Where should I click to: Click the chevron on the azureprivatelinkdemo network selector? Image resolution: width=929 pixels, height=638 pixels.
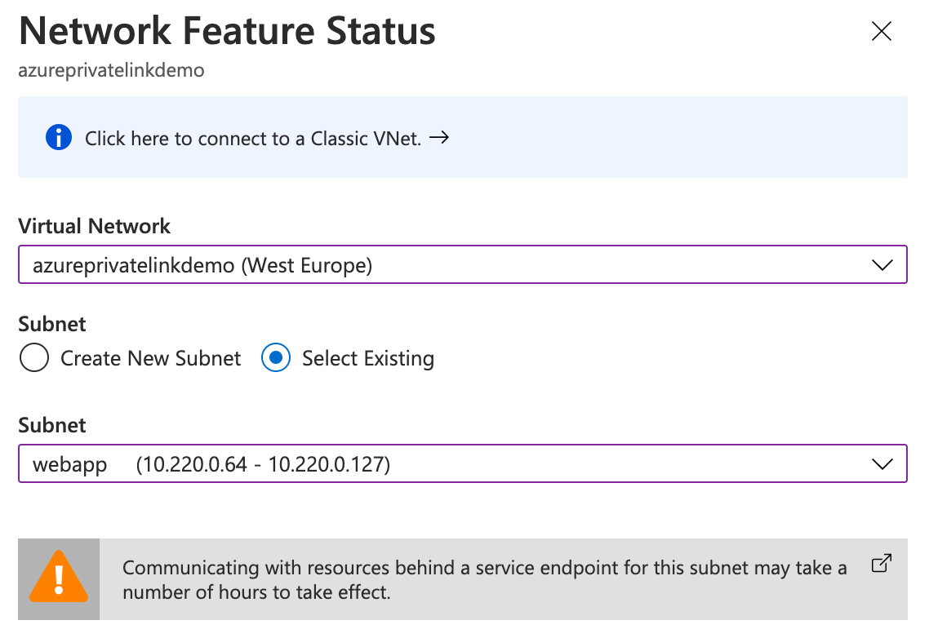click(x=882, y=264)
